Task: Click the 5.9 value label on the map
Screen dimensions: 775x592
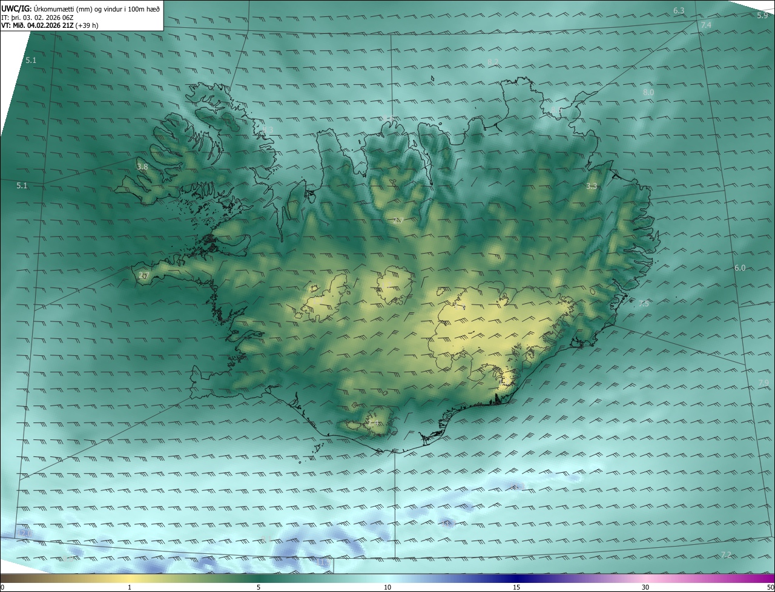Action: point(762,15)
